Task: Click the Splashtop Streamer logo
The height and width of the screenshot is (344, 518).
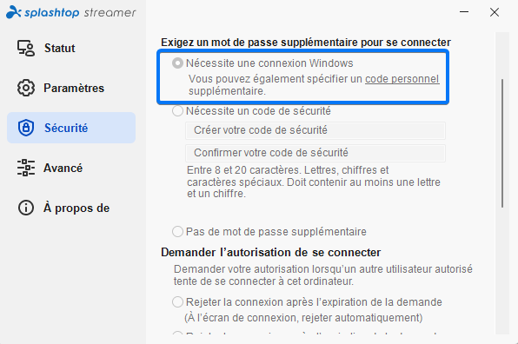Action: pyautogui.click(x=71, y=12)
